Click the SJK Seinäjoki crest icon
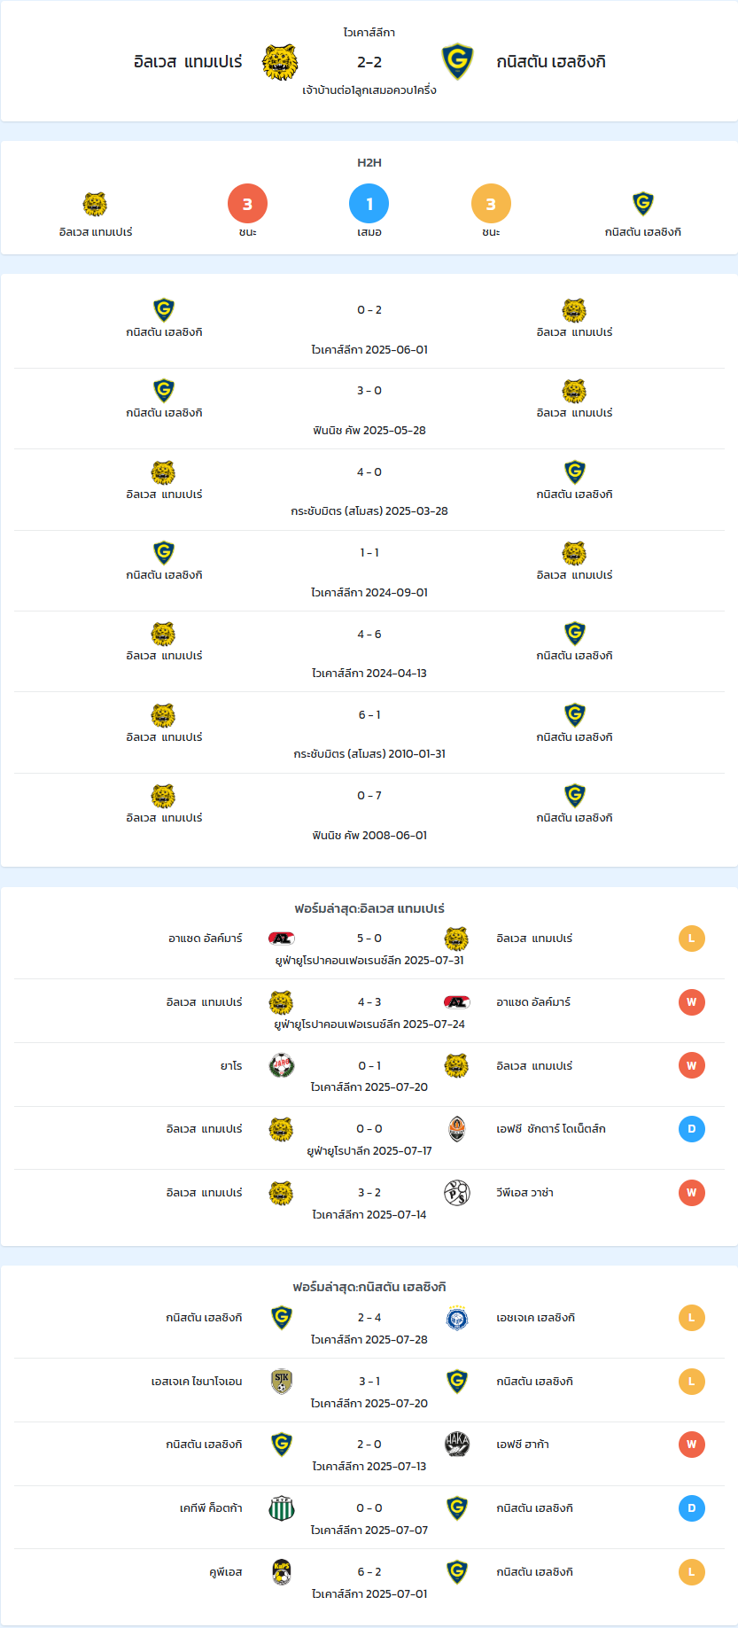Image resolution: width=738 pixels, height=1628 pixels. [x=281, y=1382]
